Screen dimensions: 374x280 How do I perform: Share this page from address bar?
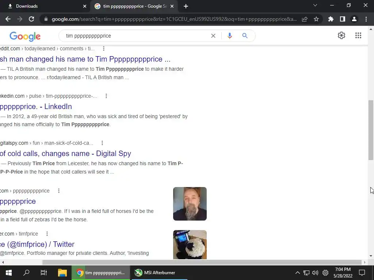(305, 19)
